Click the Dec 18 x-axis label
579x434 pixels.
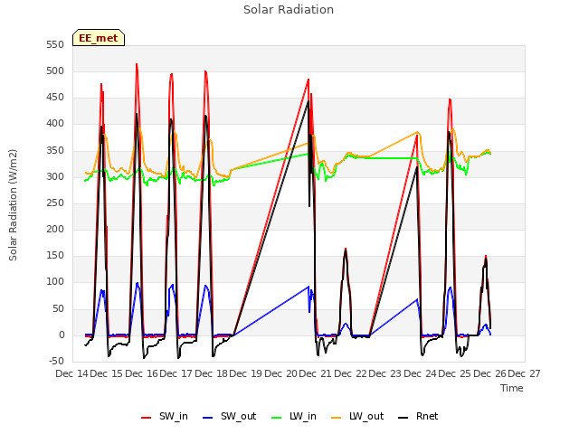tap(211, 373)
